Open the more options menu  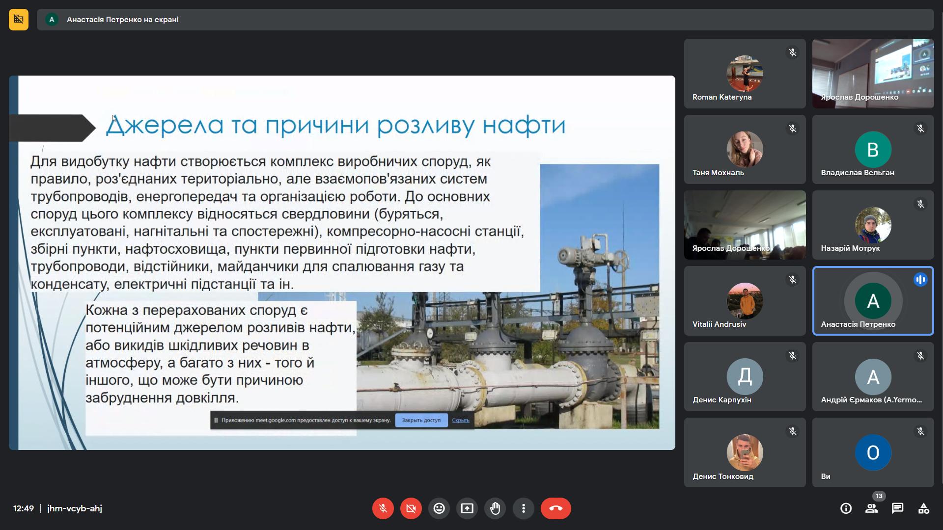(523, 508)
